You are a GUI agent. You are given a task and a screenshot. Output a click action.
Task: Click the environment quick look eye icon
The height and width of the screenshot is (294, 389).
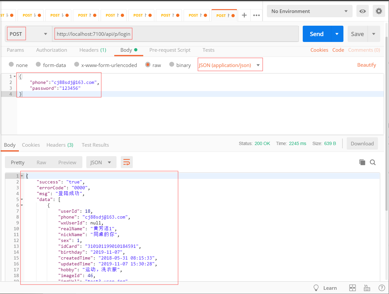[362, 11]
